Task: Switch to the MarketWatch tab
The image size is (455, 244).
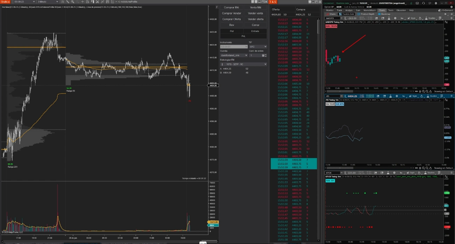Action: 369,10
